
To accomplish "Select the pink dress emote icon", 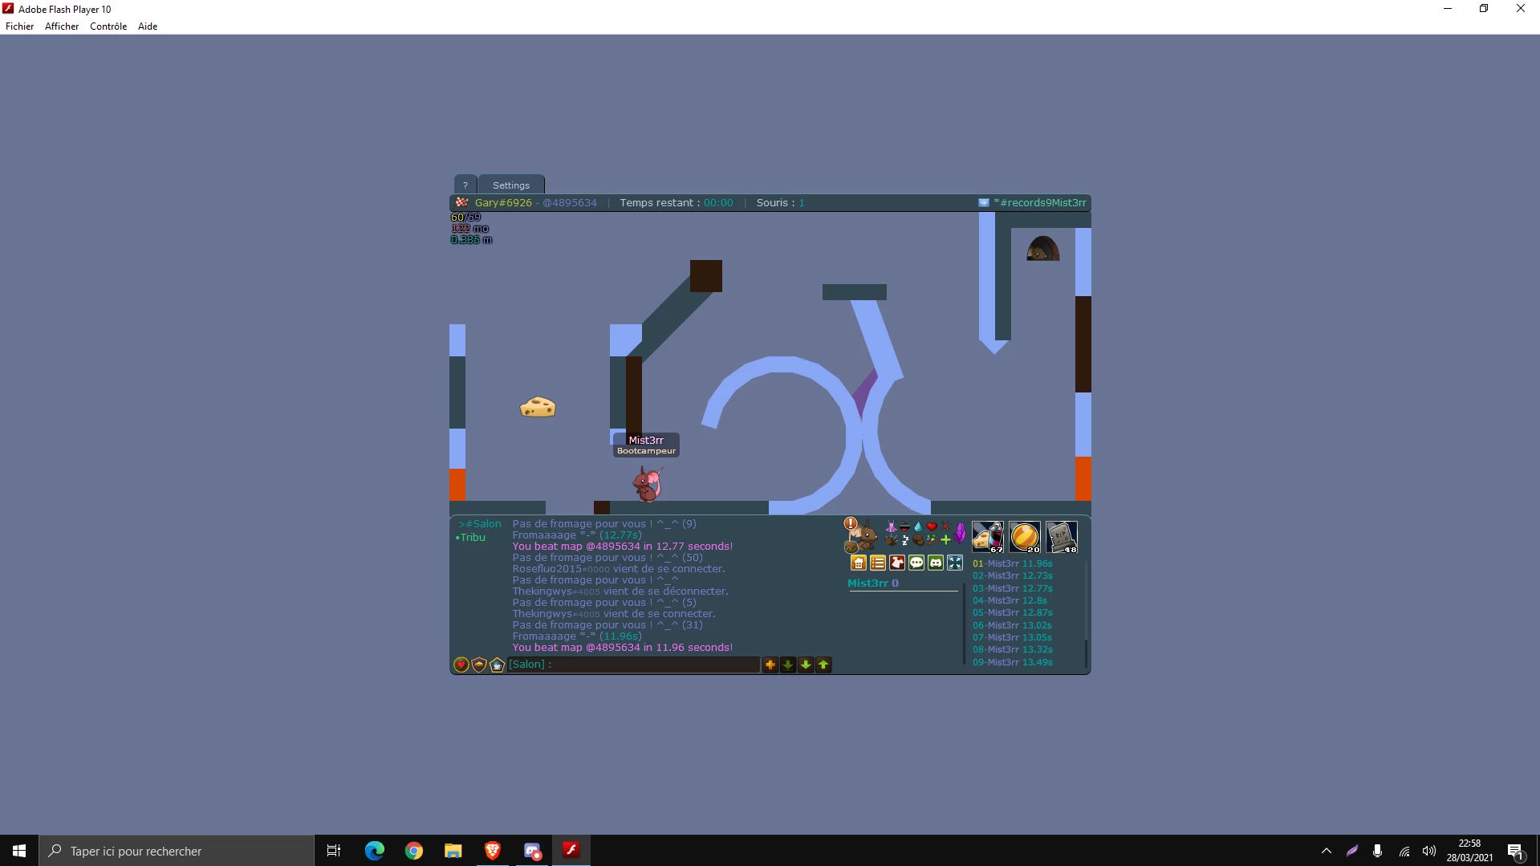I will pos(891,527).
